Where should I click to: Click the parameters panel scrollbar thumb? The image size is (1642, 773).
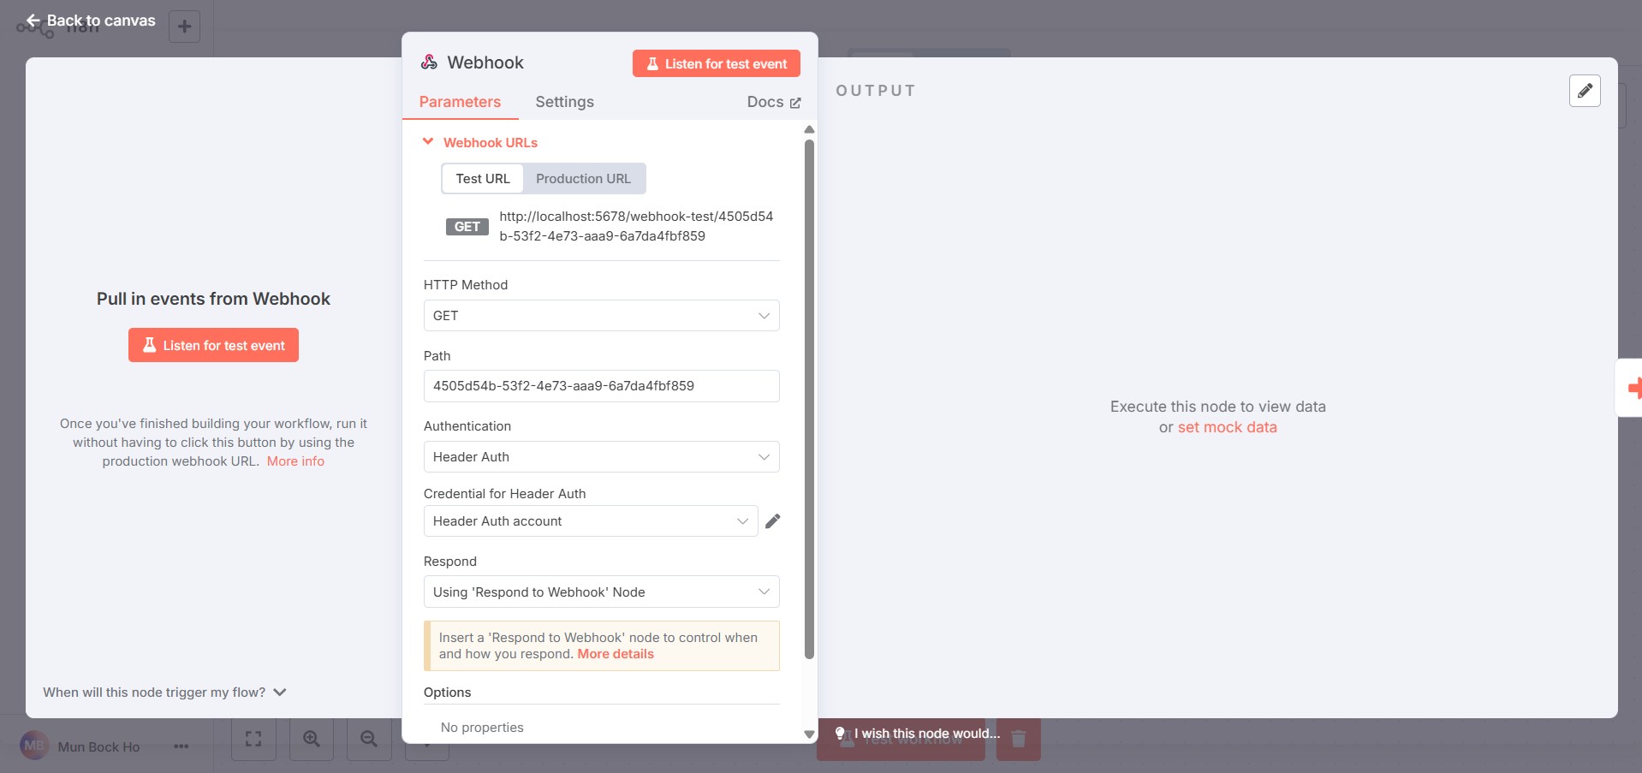[809, 399]
